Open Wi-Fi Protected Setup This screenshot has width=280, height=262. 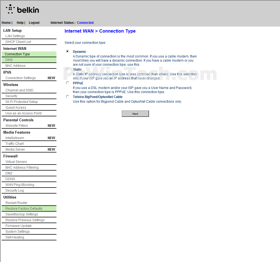click(22, 102)
